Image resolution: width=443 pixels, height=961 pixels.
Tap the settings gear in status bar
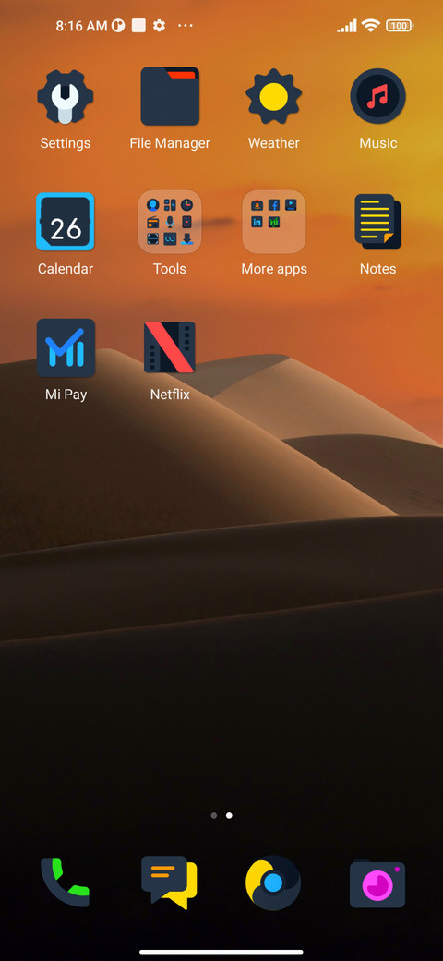click(x=159, y=25)
